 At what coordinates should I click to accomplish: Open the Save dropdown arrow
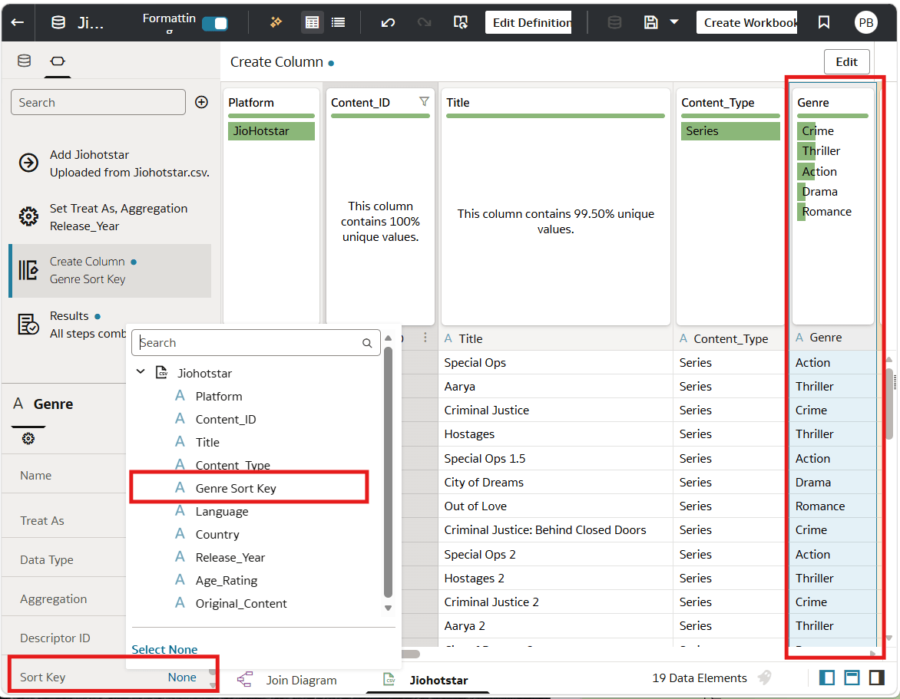(674, 21)
